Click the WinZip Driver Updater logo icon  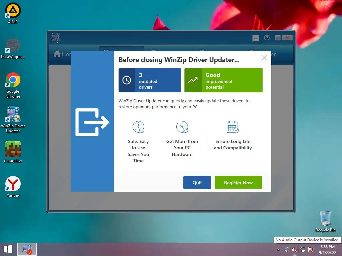coord(56,38)
